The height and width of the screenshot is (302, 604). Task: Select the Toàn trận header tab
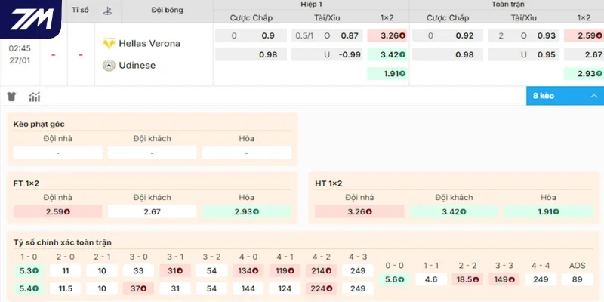507,5
